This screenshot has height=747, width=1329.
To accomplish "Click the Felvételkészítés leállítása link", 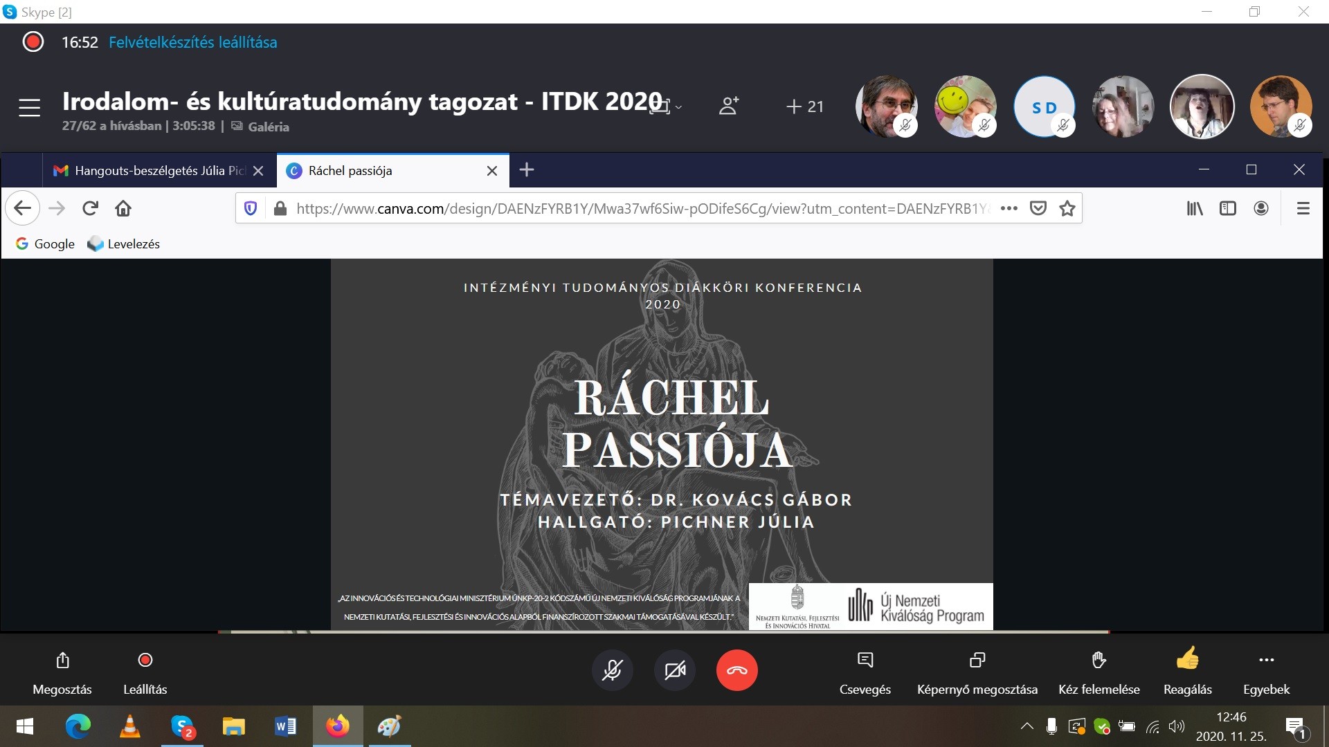I will (192, 42).
